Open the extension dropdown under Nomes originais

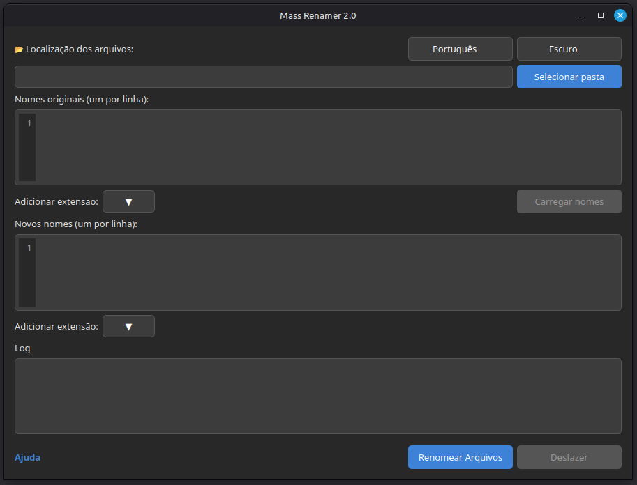128,201
